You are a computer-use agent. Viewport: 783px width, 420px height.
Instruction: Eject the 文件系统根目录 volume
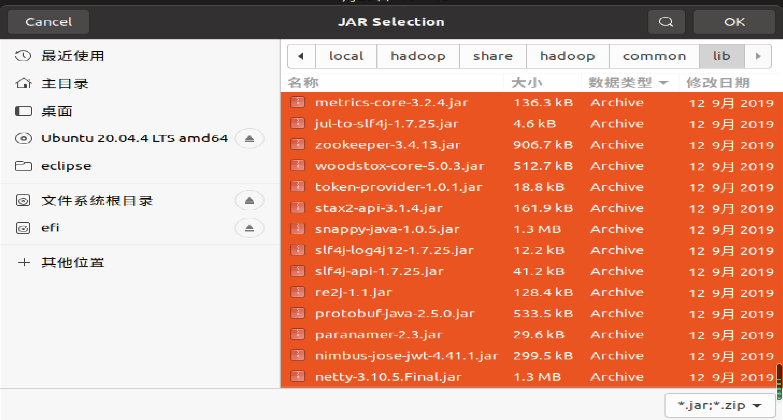coord(249,201)
